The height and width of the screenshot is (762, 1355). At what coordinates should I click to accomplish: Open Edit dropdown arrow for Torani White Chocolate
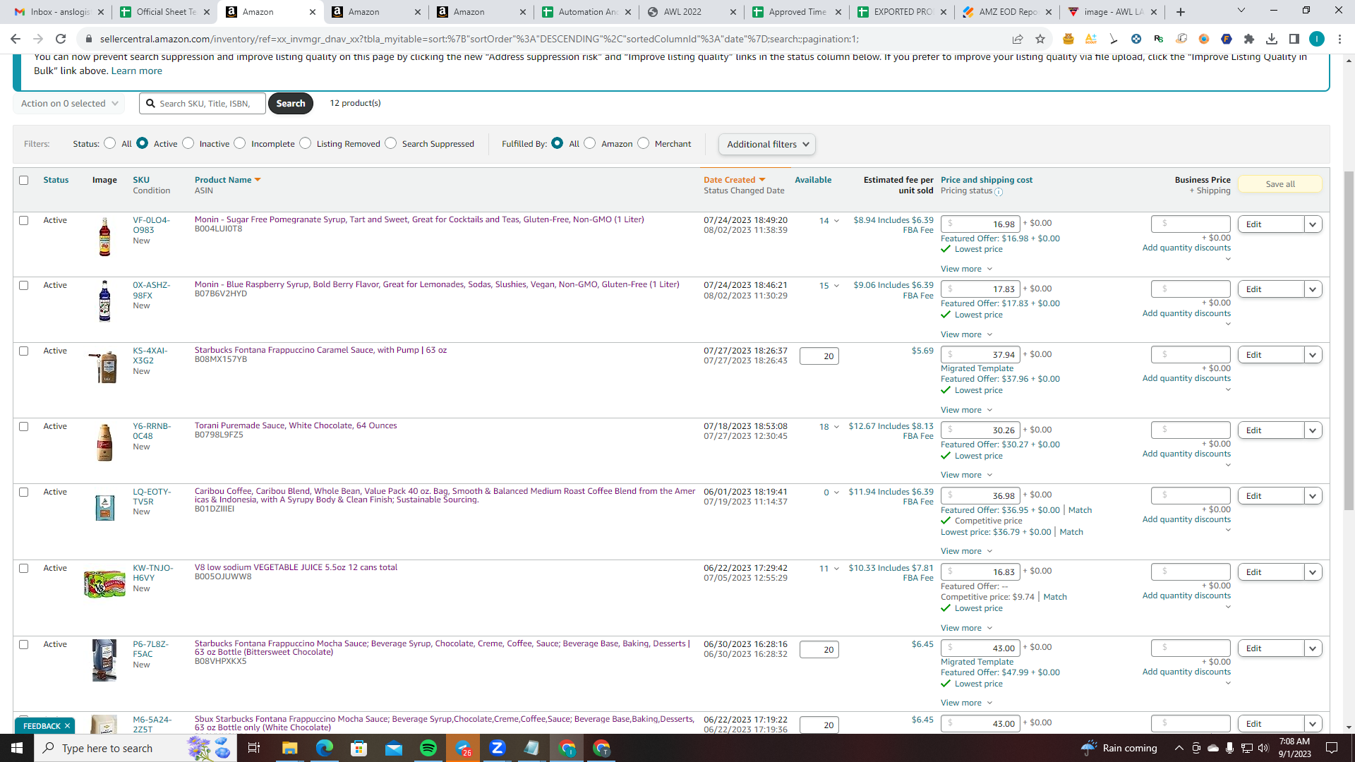(x=1313, y=430)
